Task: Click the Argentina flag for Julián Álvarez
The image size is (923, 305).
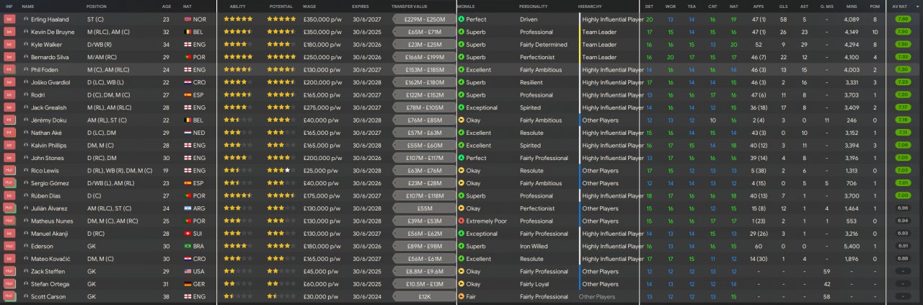Action: pos(188,208)
